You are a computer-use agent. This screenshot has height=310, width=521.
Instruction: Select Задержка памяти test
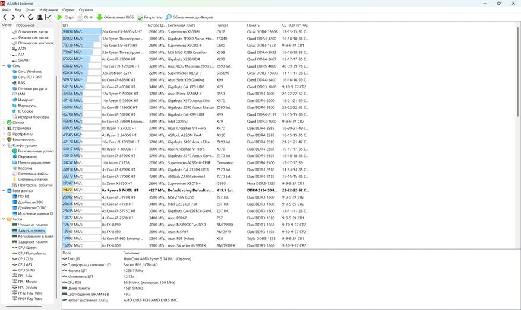30,242
